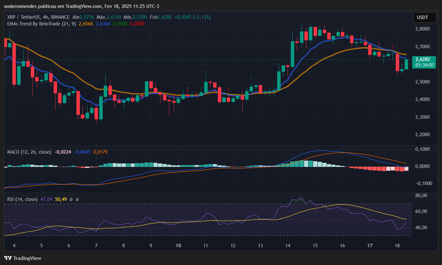The width and height of the screenshot is (442, 265).
Task: Click the green EMA value 0,0000
Action: 120,24
